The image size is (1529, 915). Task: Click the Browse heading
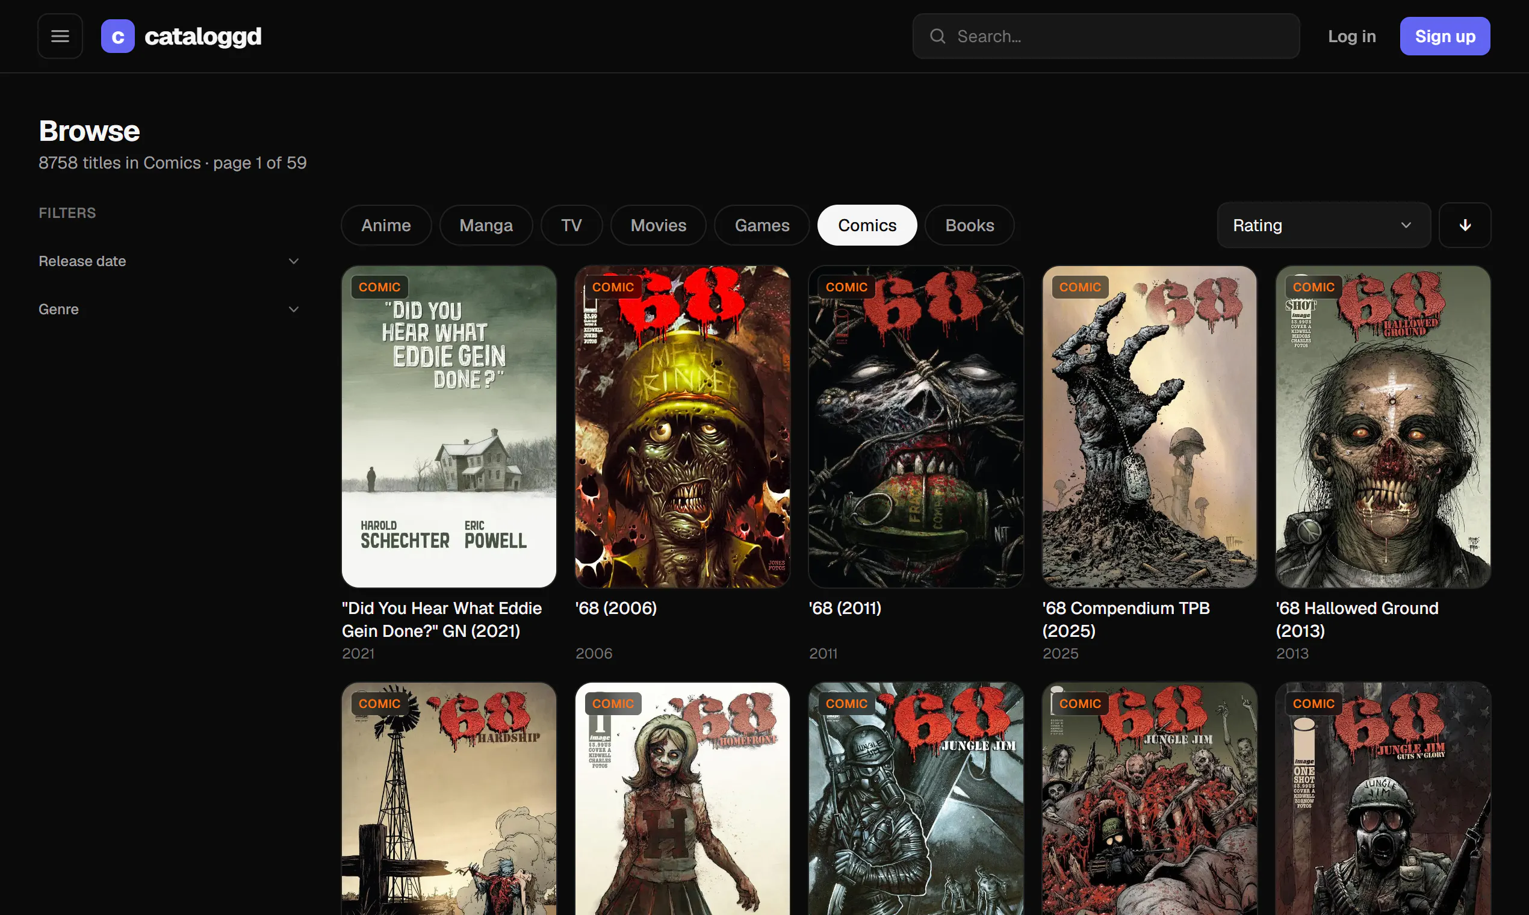[90, 131]
